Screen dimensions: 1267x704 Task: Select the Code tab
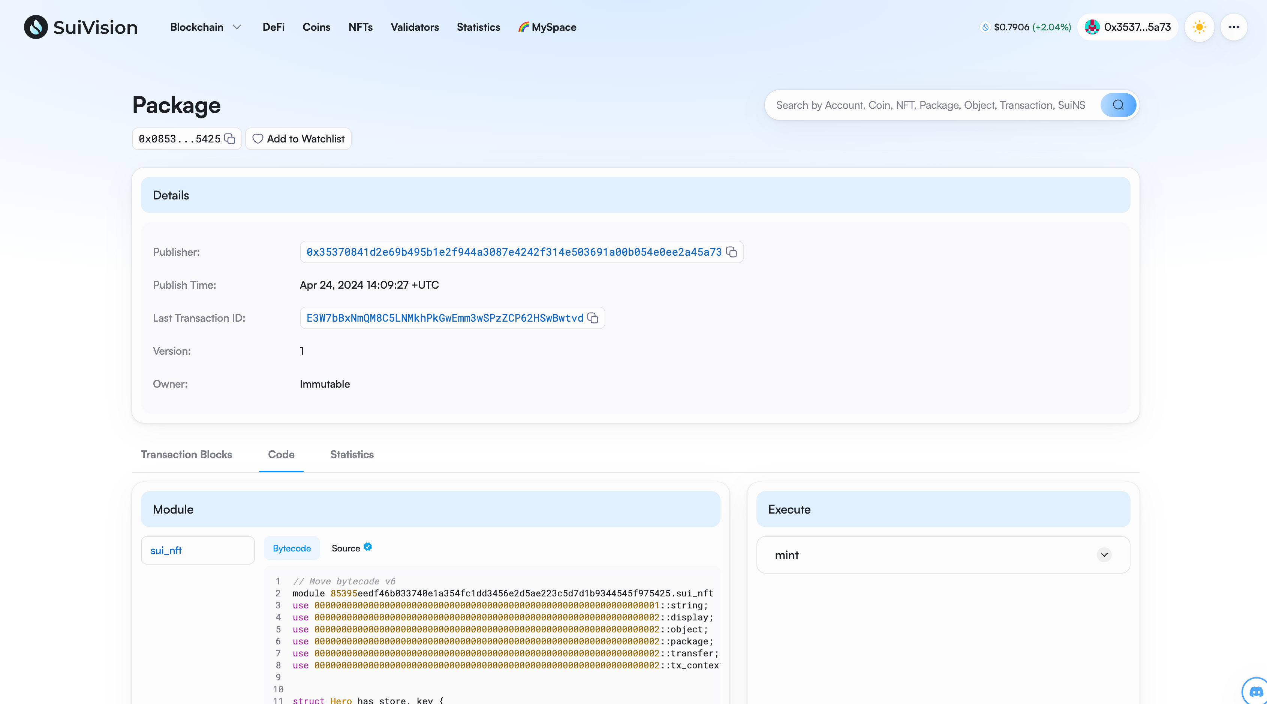point(282,455)
